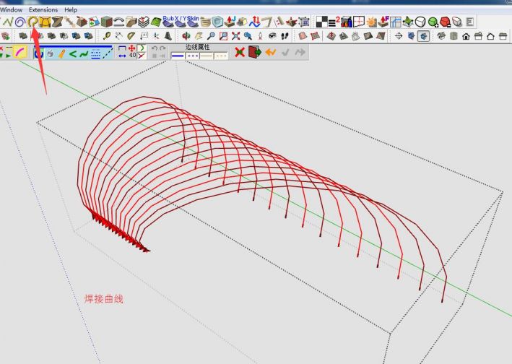Click the Zoom Extents icon
Screen dimensions: 512x364
click(235, 35)
